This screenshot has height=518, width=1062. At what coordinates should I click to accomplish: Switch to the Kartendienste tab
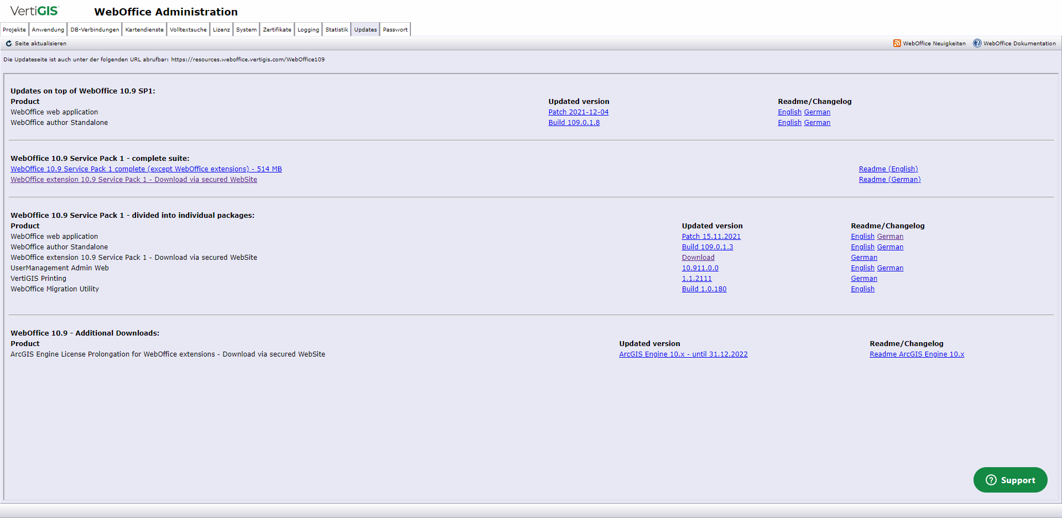coord(144,29)
